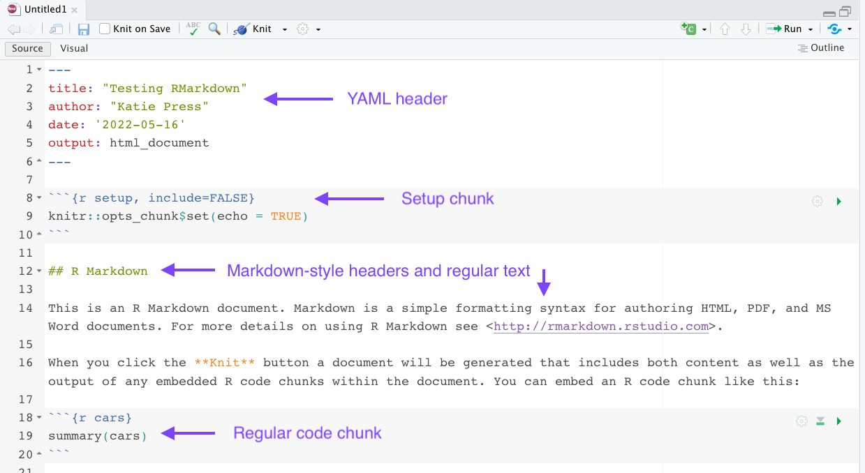
Task: Insert a new code chunk
Action: (x=689, y=29)
